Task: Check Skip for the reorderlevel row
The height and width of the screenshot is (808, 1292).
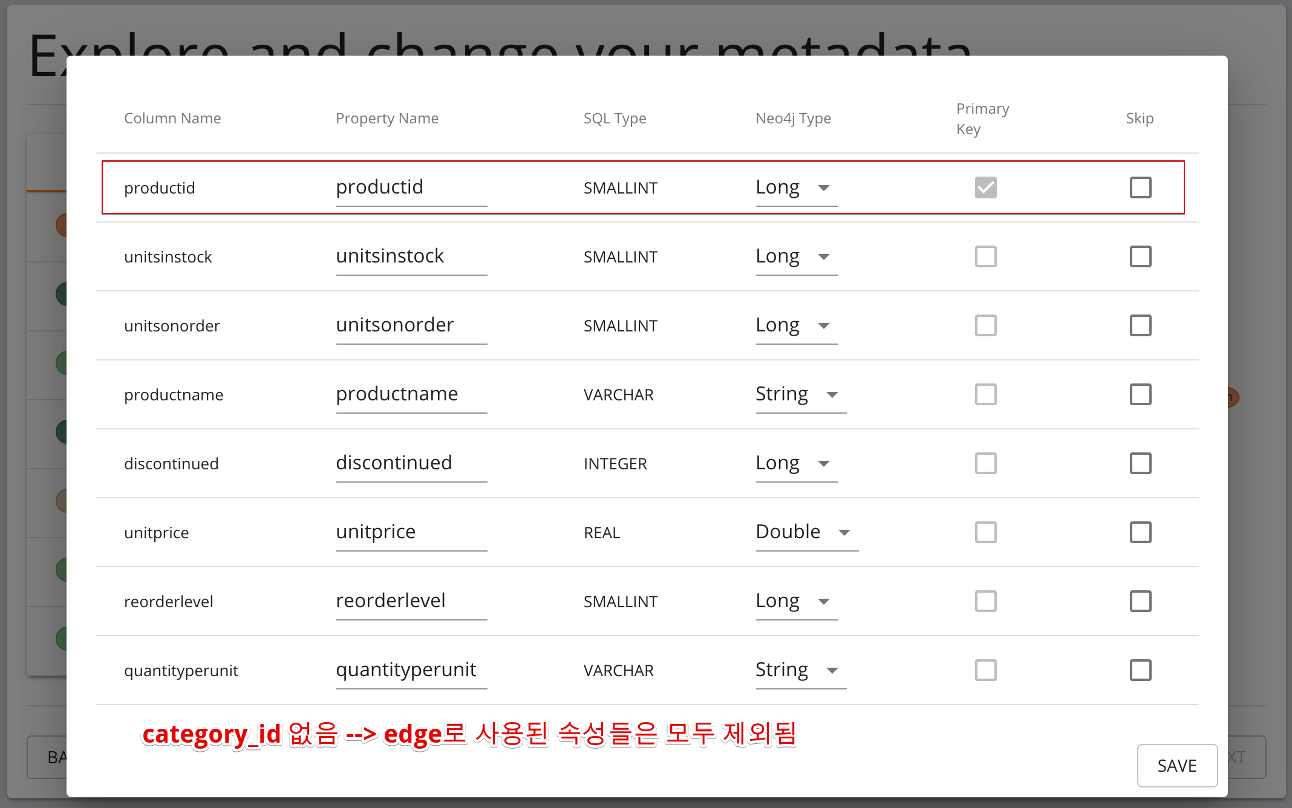Action: click(1141, 601)
